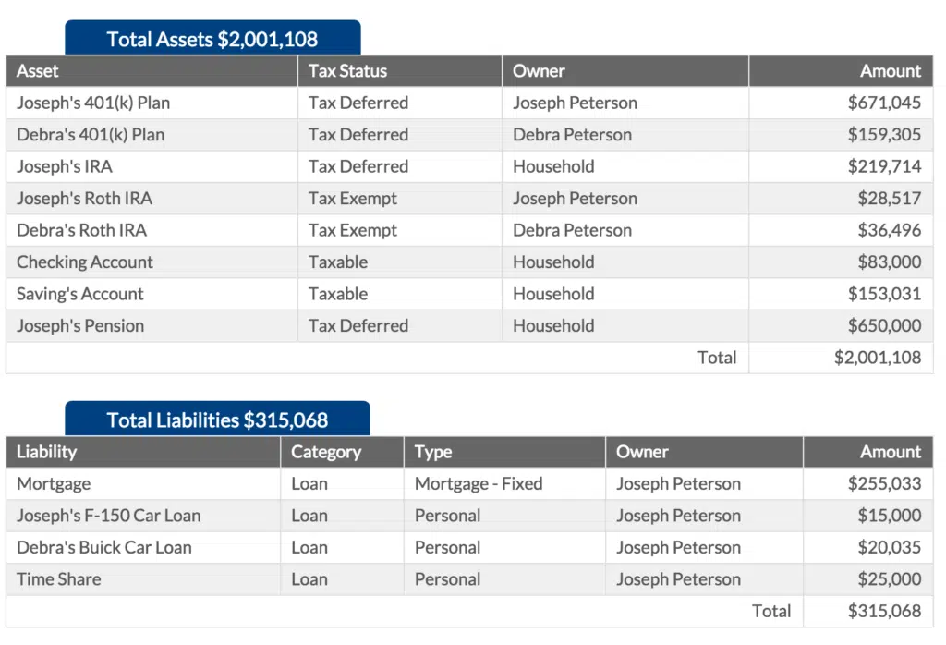Sort by the Category column header

pos(326,452)
